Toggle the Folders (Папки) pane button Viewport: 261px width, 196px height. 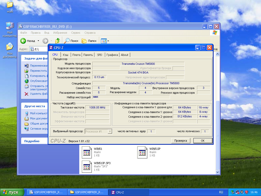[89, 41]
